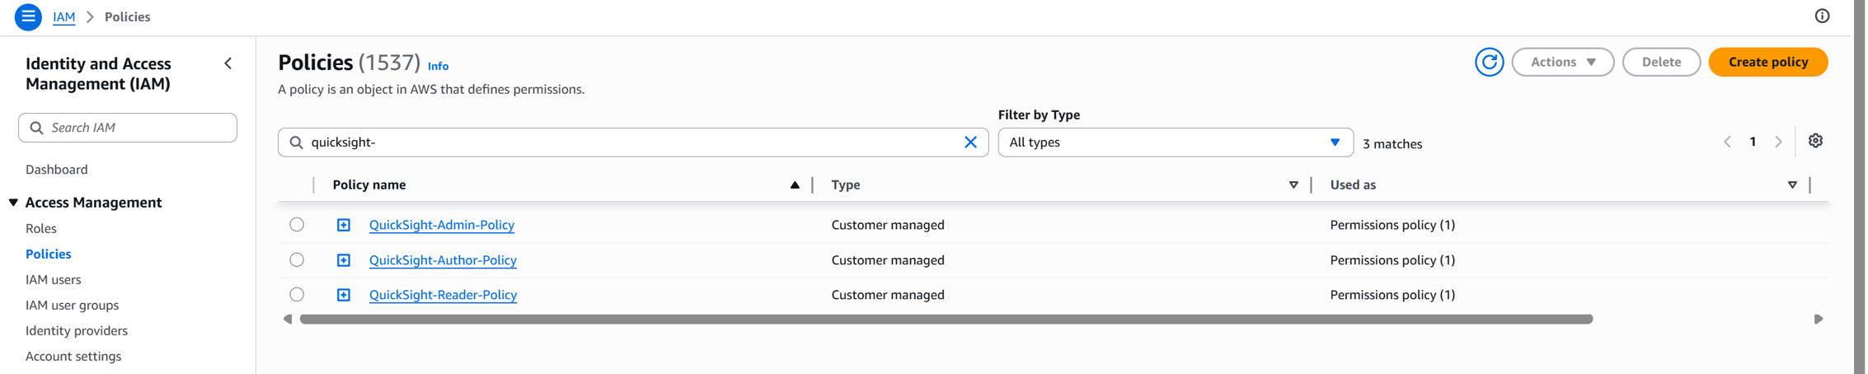Click the Create policy button
1868x374 pixels.
[x=1767, y=62]
